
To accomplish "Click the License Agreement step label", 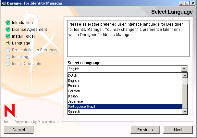I will [x=30, y=30].
